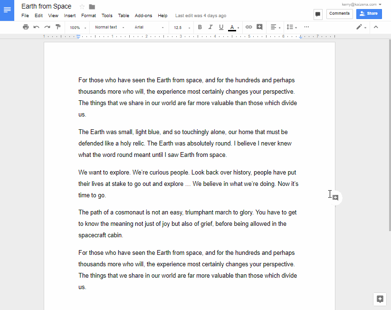Open the text color picker
The width and height of the screenshot is (391, 310).
tap(233, 27)
